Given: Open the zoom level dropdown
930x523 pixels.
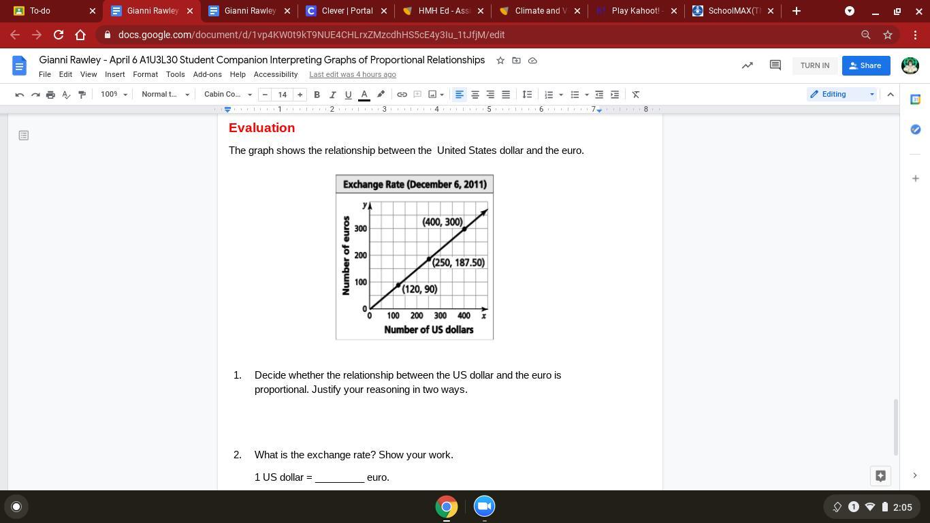Looking at the screenshot, I should pyautogui.click(x=114, y=95).
